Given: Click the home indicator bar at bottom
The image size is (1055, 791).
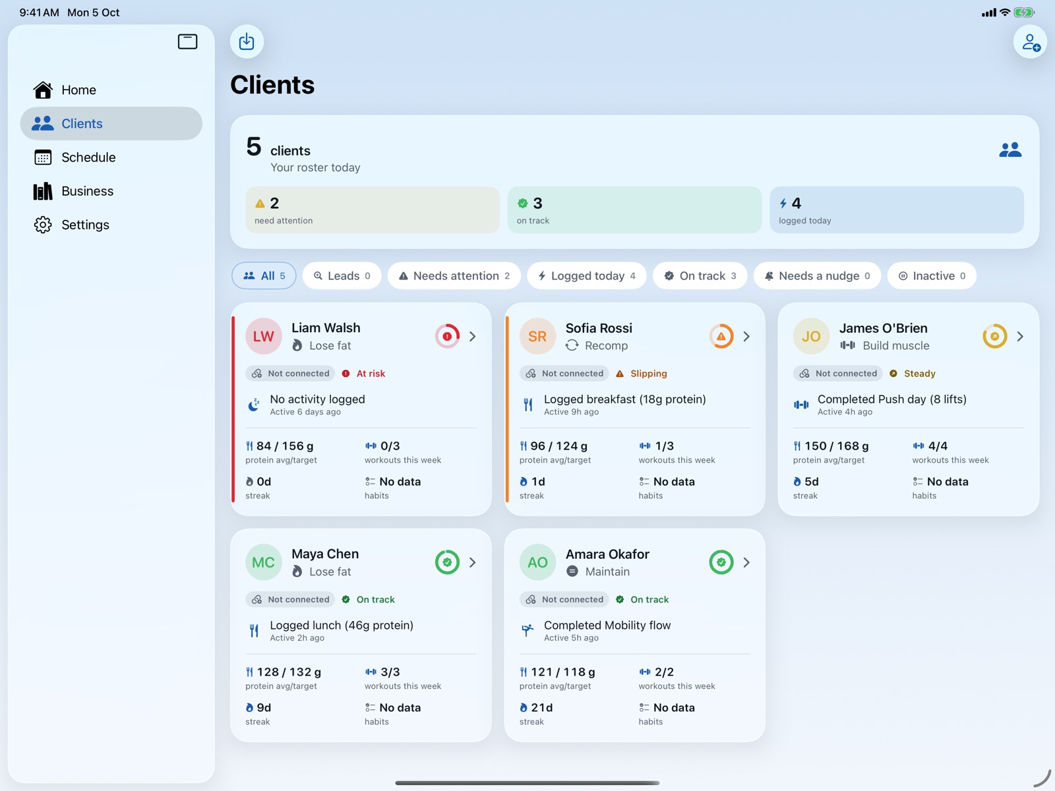Looking at the screenshot, I should [527, 783].
